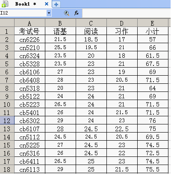Click the 习作 header cell
The width and height of the screenshot is (171, 174).
122,31
